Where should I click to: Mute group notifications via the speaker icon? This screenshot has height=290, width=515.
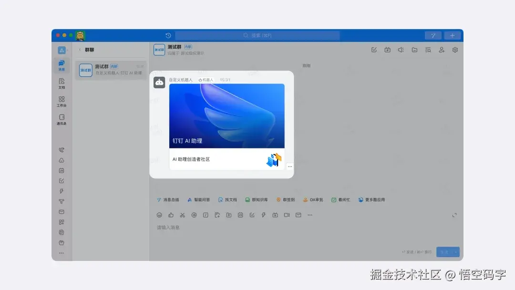tap(401, 49)
